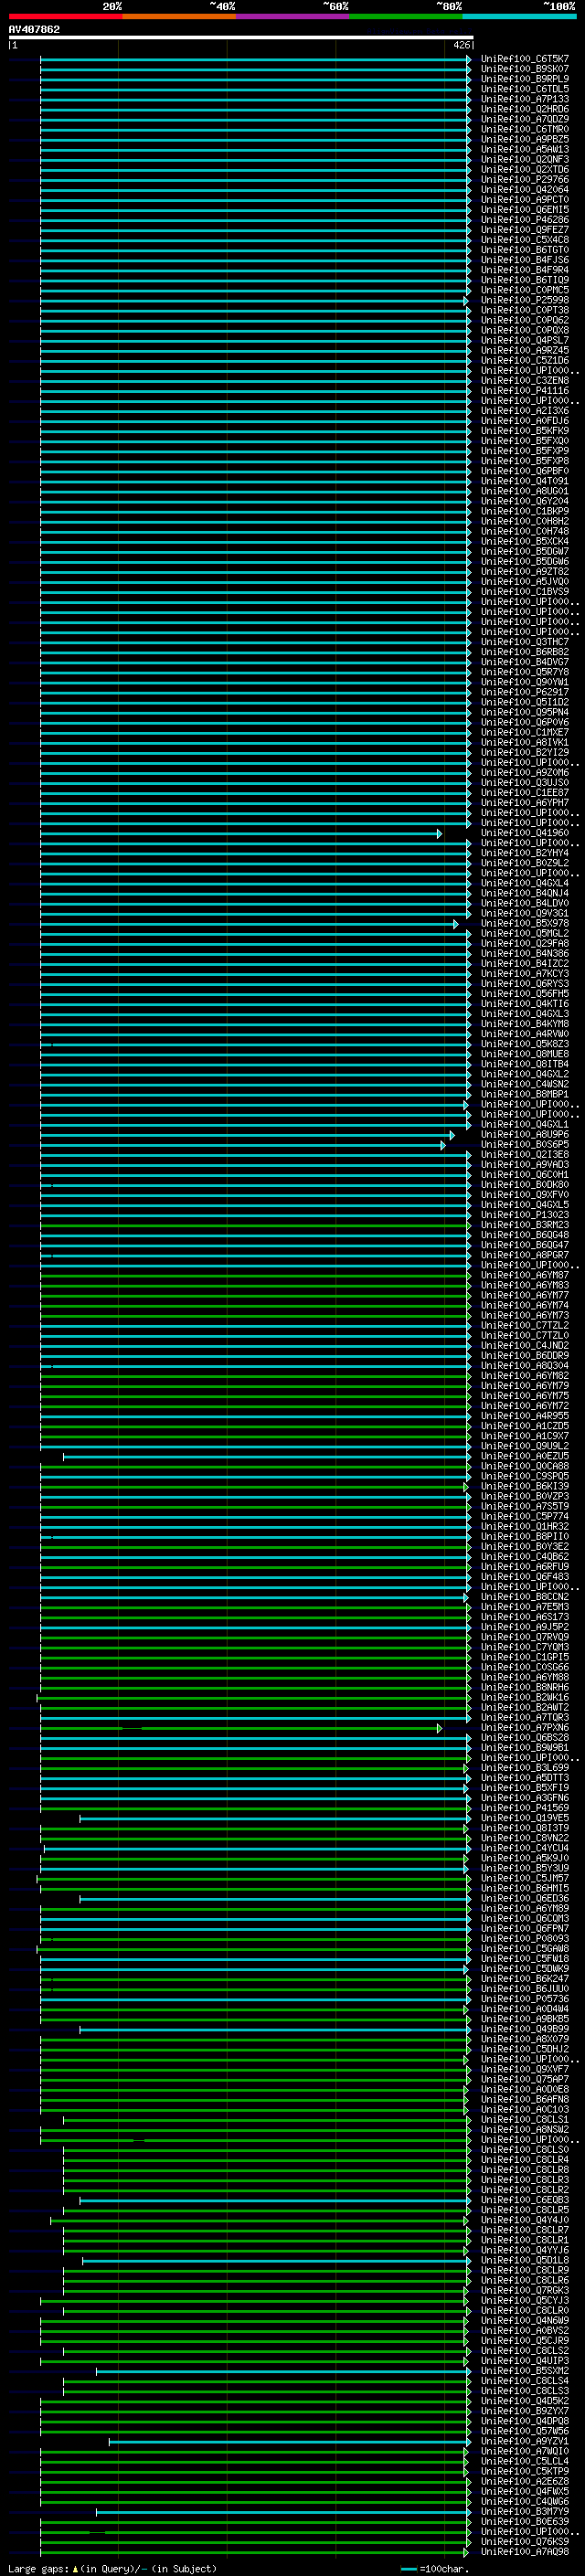Viewport: 585px width, 2576px height.
Task: Click the orange ~40% legend segment
Action: (x=179, y=16)
